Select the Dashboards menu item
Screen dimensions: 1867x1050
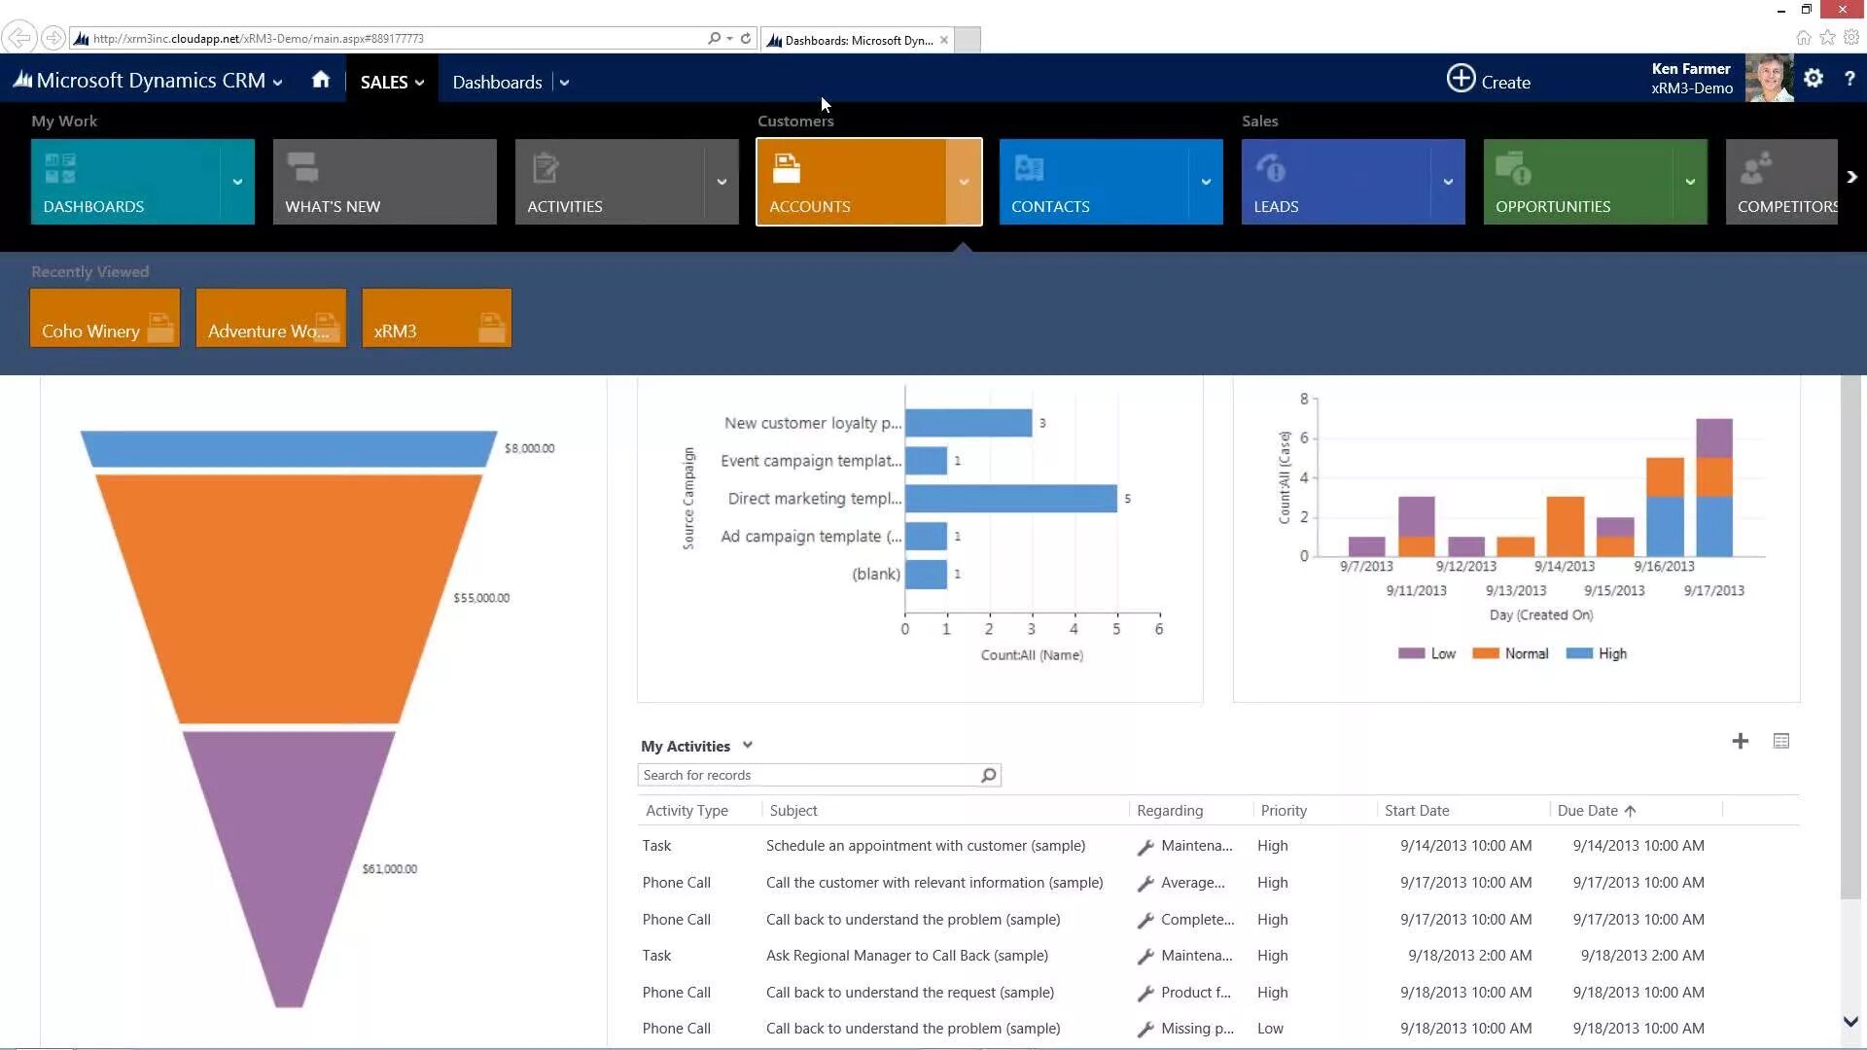498,81
